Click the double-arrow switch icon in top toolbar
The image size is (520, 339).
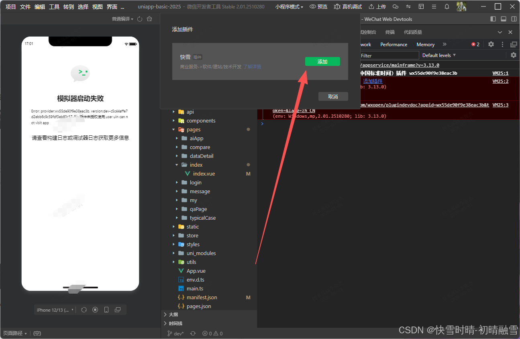[408, 7]
